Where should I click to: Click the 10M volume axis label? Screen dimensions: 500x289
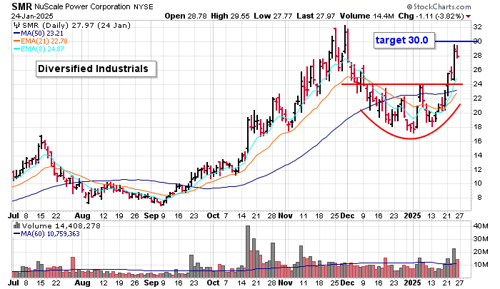pyautogui.click(x=481, y=265)
